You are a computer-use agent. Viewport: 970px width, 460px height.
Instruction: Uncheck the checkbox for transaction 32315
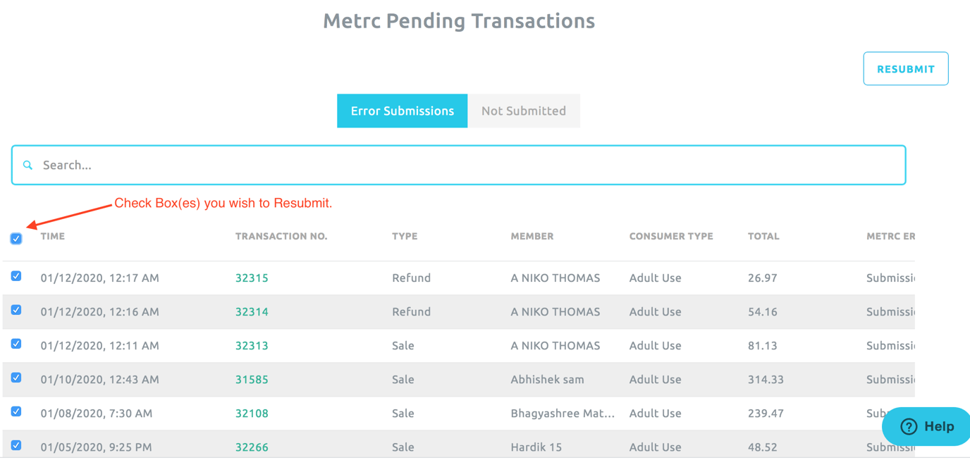(16, 275)
